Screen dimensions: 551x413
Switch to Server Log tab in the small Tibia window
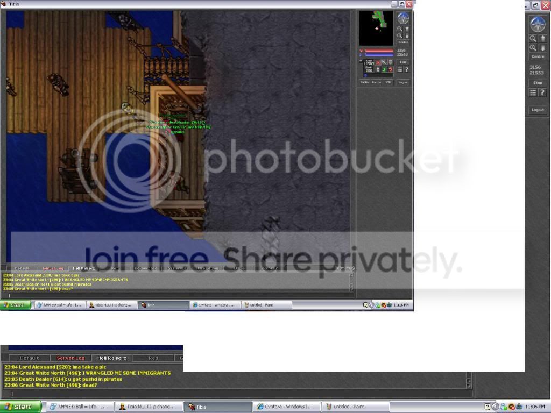point(53,268)
